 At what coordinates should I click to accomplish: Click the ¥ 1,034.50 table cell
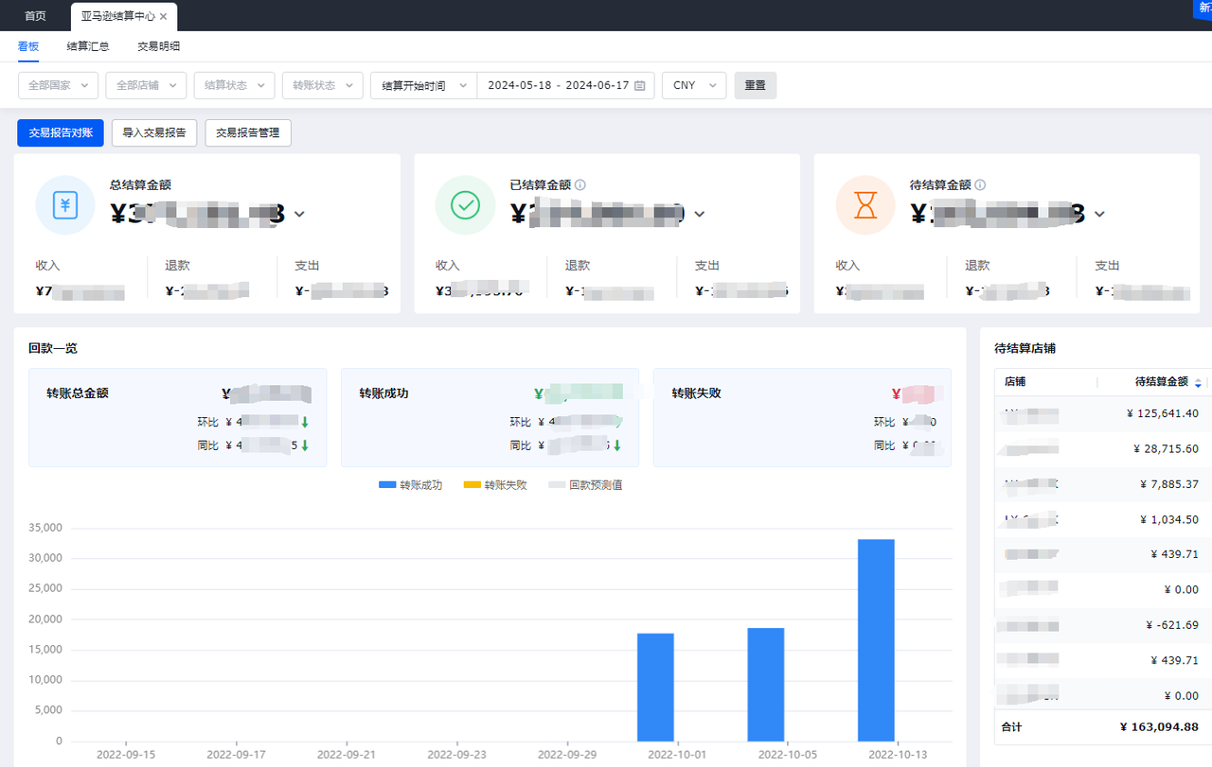[x=1169, y=519]
